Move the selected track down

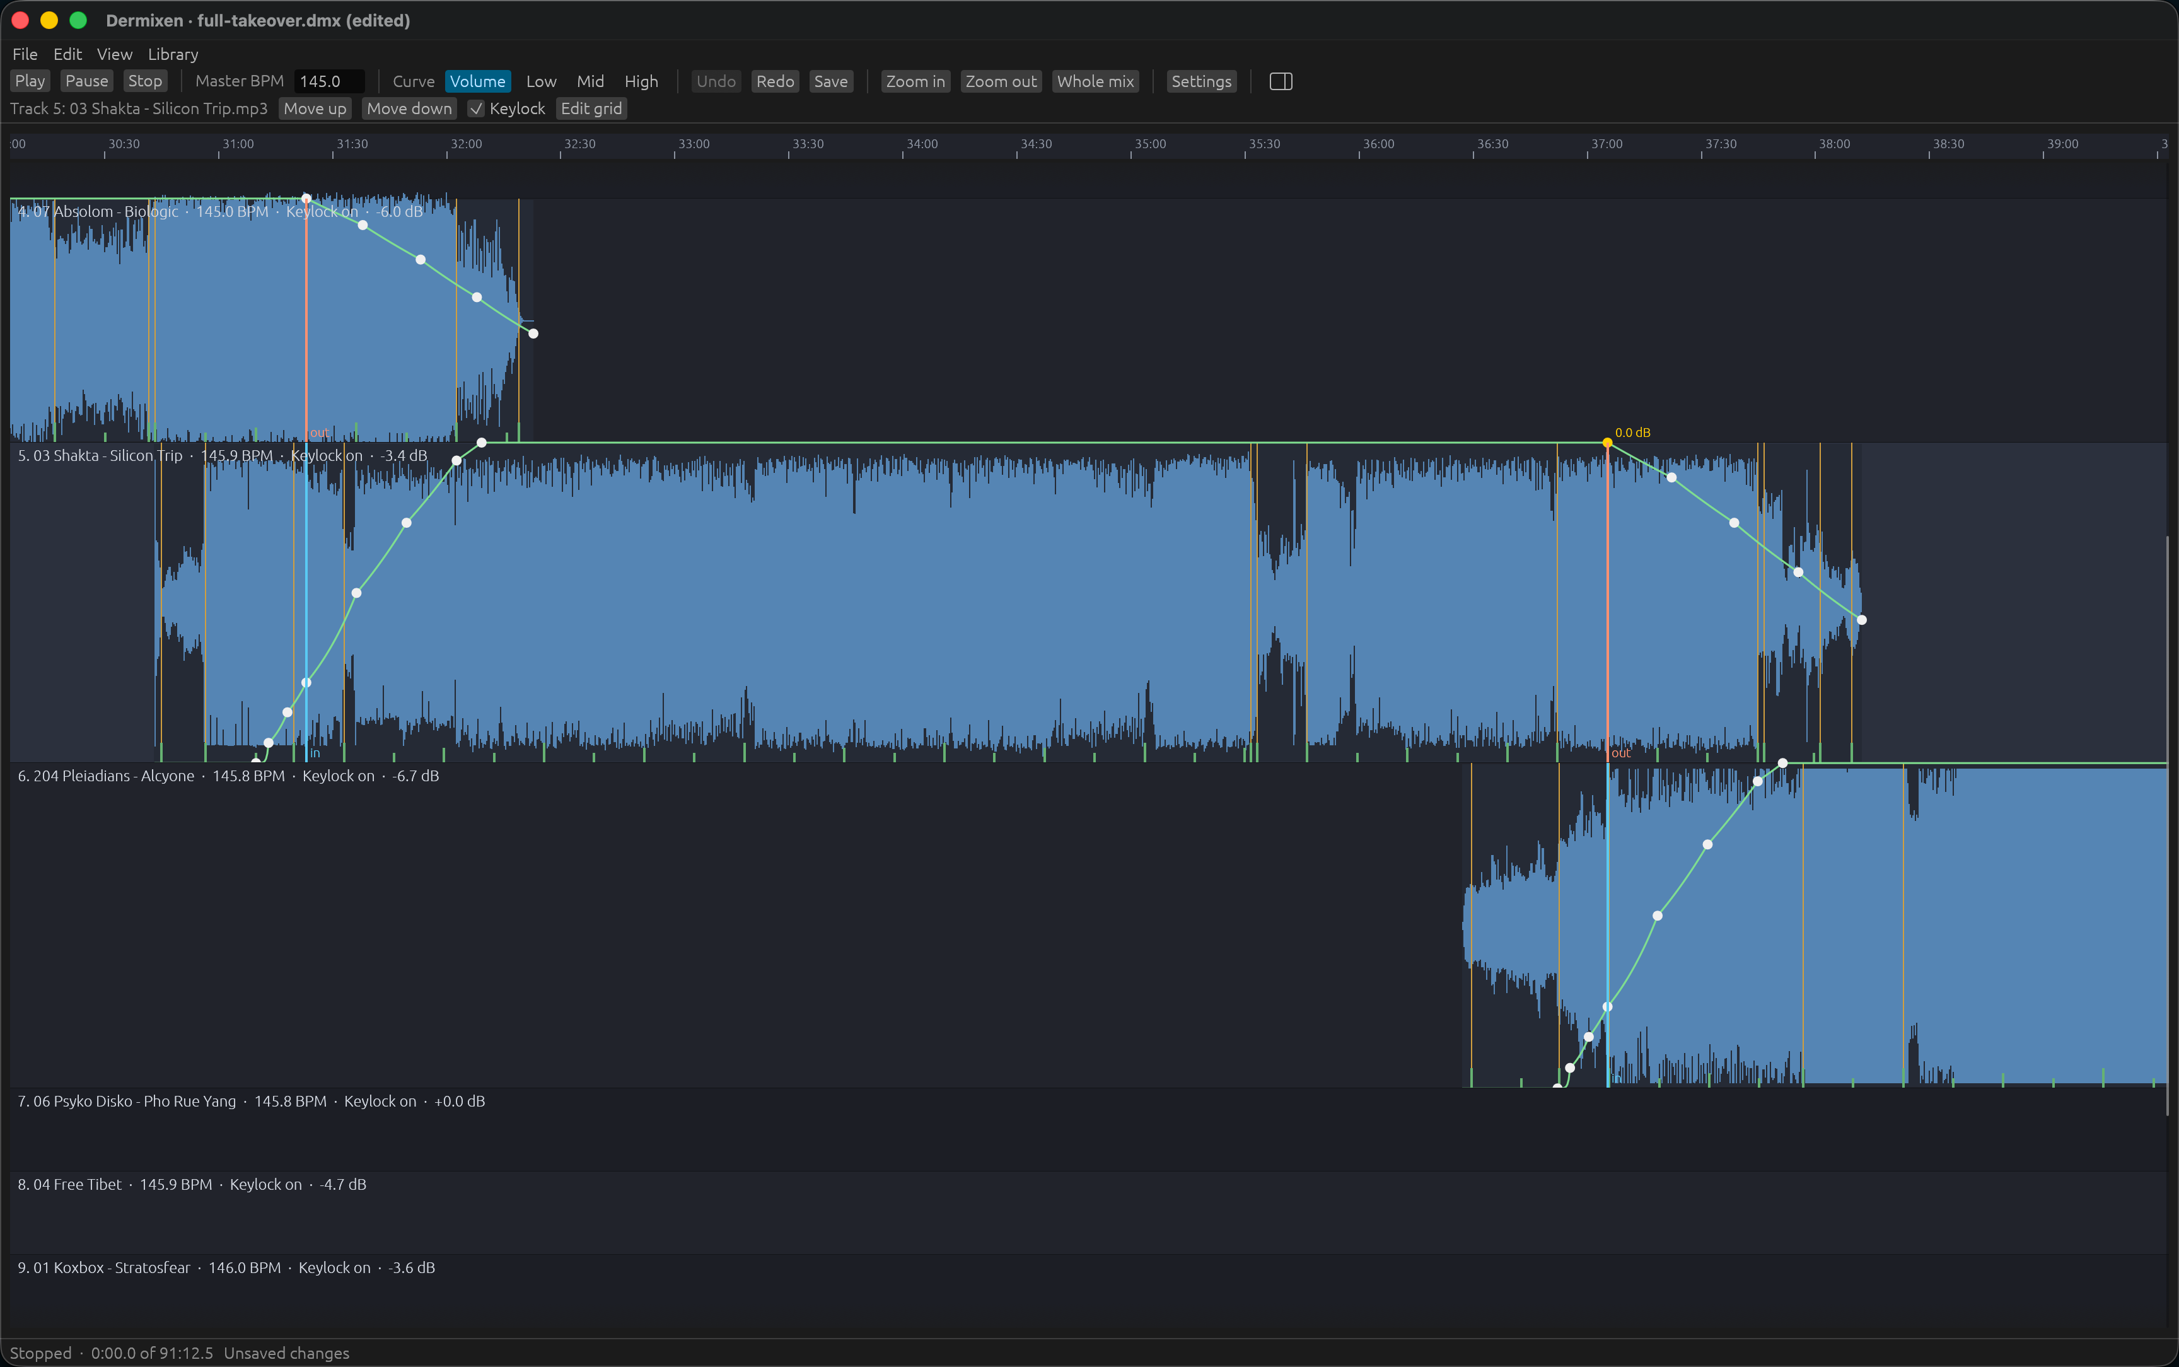pyautogui.click(x=409, y=108)
